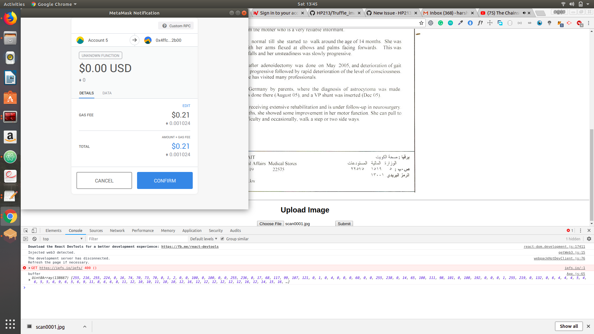
Task: Toggle the device toolbar in DevTools
Action: pyautogui.click(x=34, y=230)
